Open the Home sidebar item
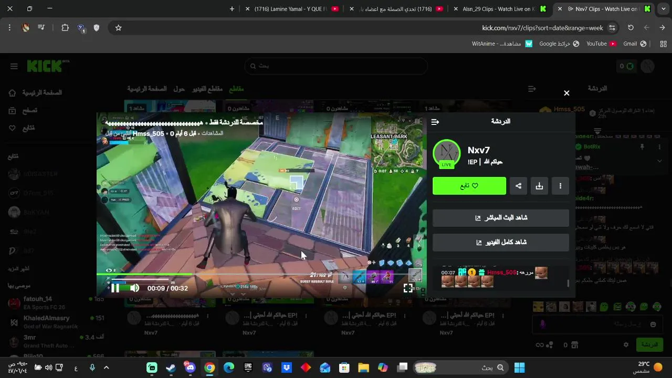This screenshot has width=672, height=378. 36,93
